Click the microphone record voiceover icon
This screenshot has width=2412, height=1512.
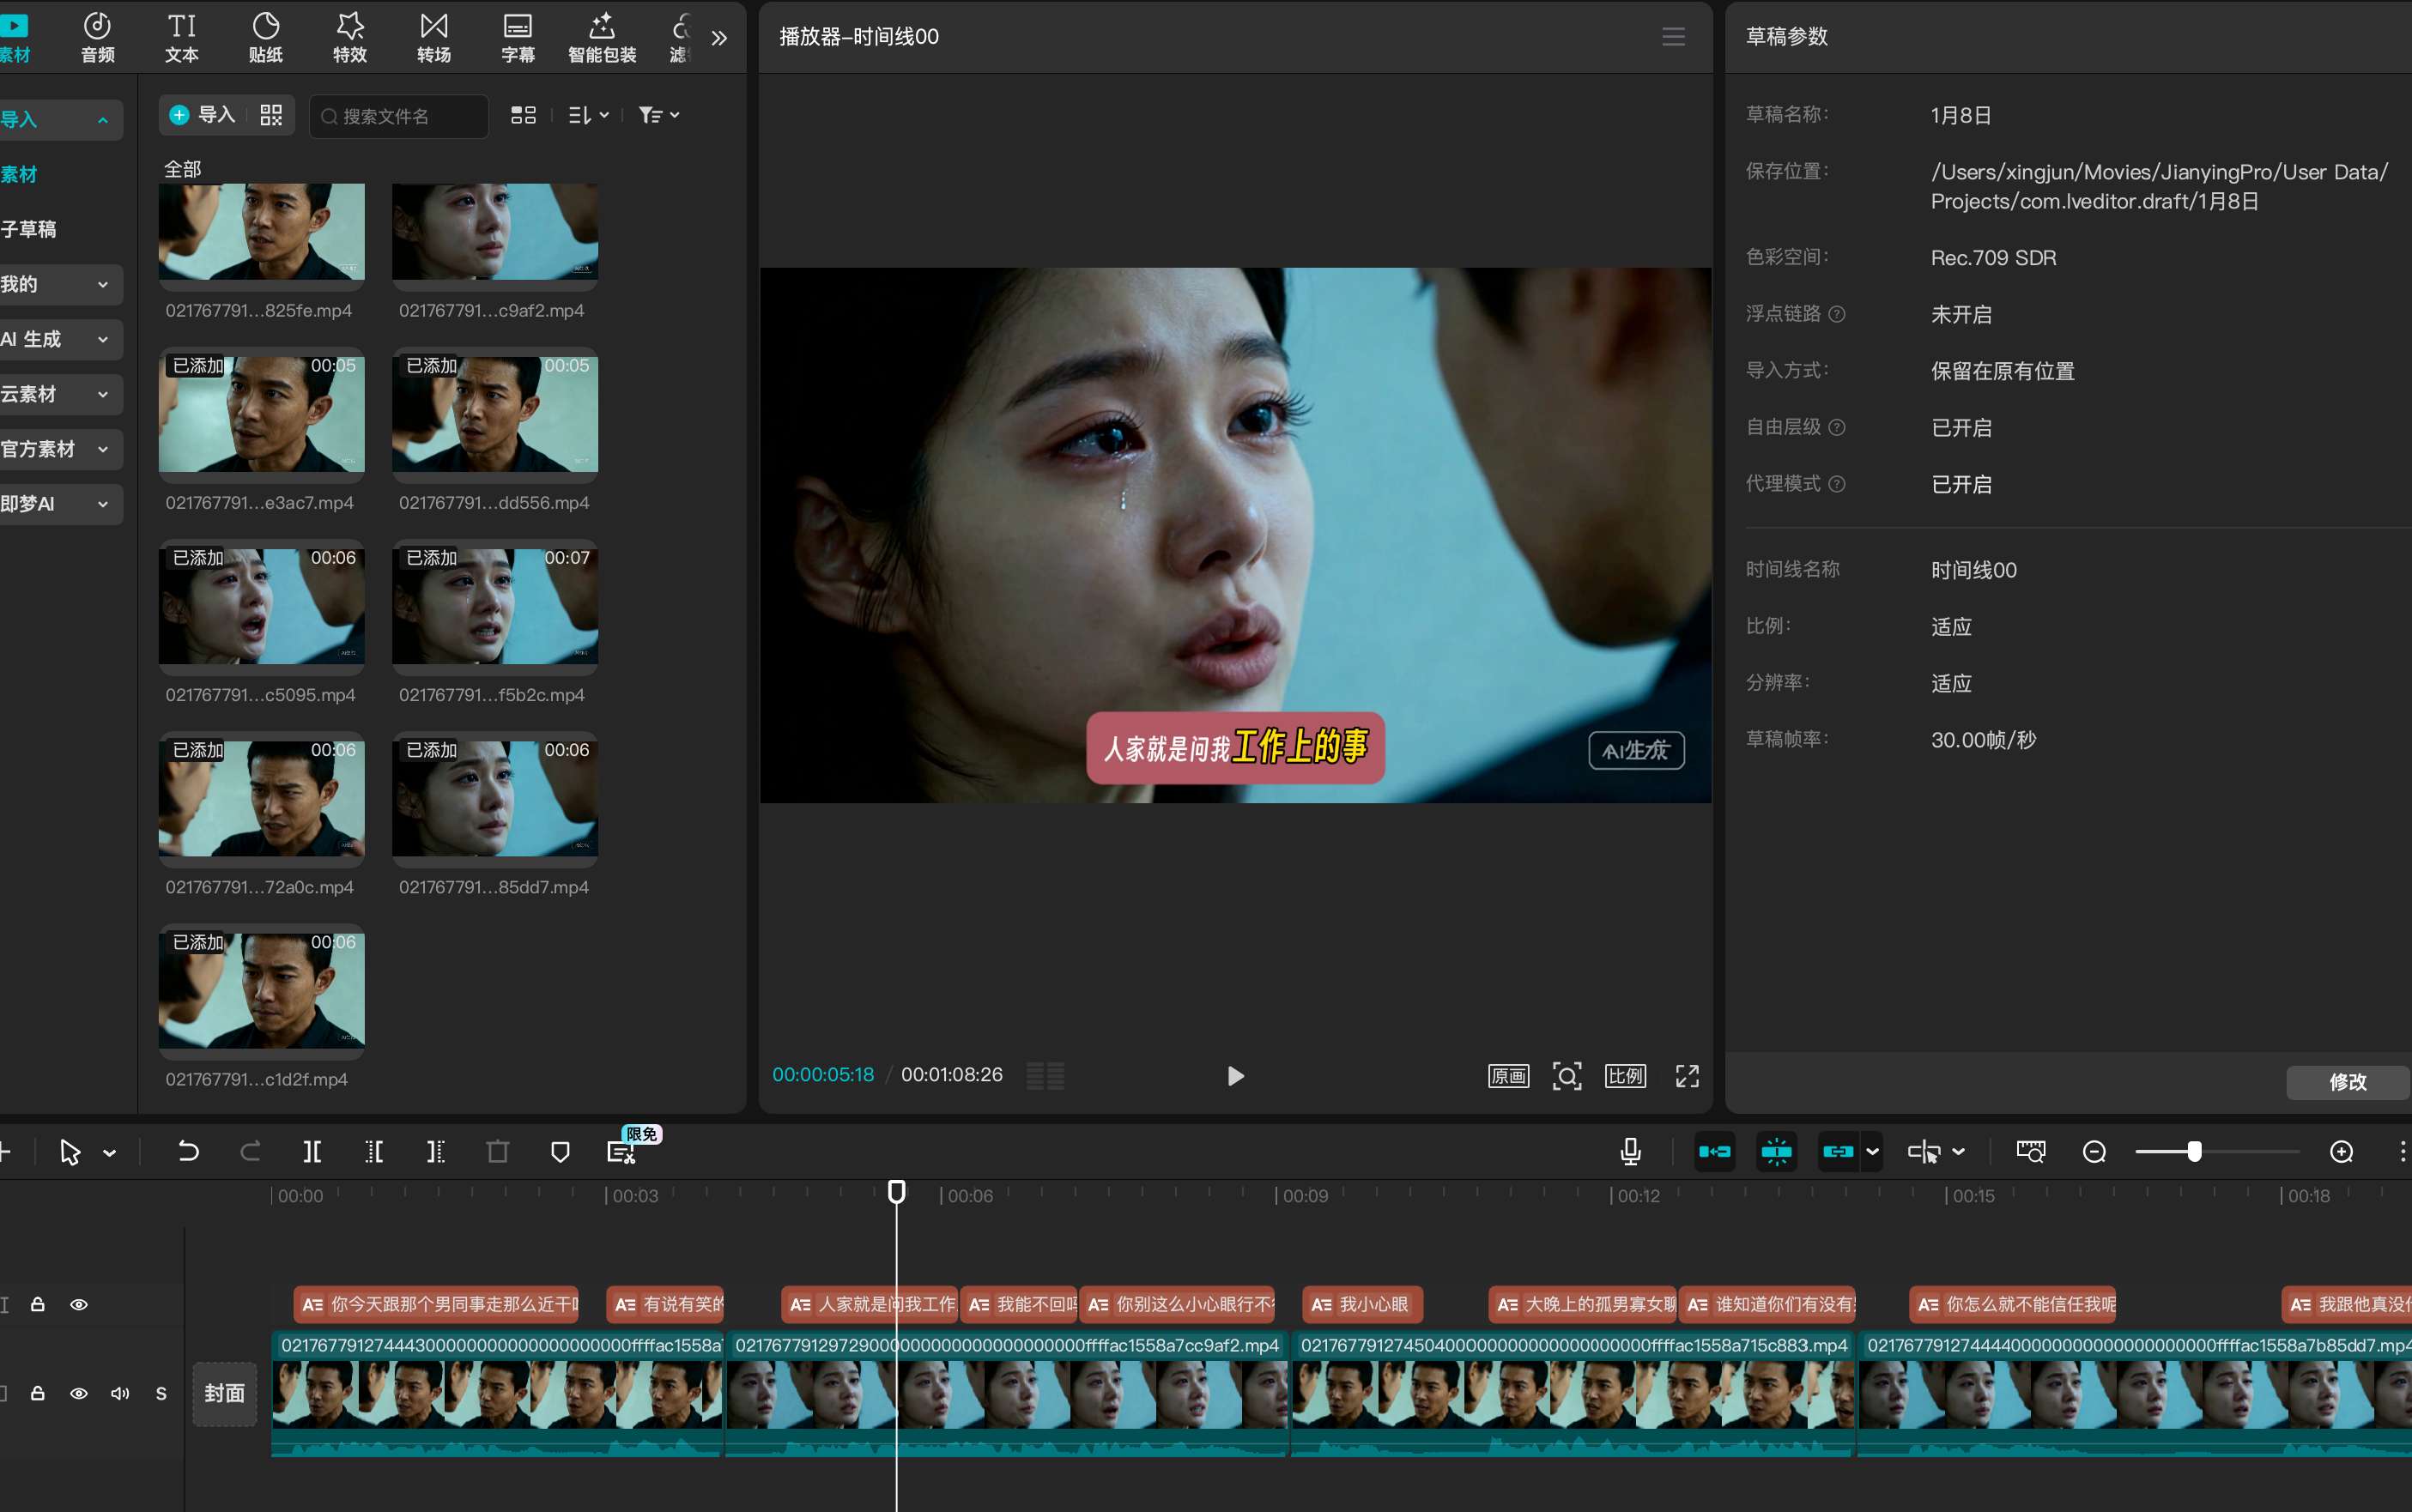[1630, 1152]
